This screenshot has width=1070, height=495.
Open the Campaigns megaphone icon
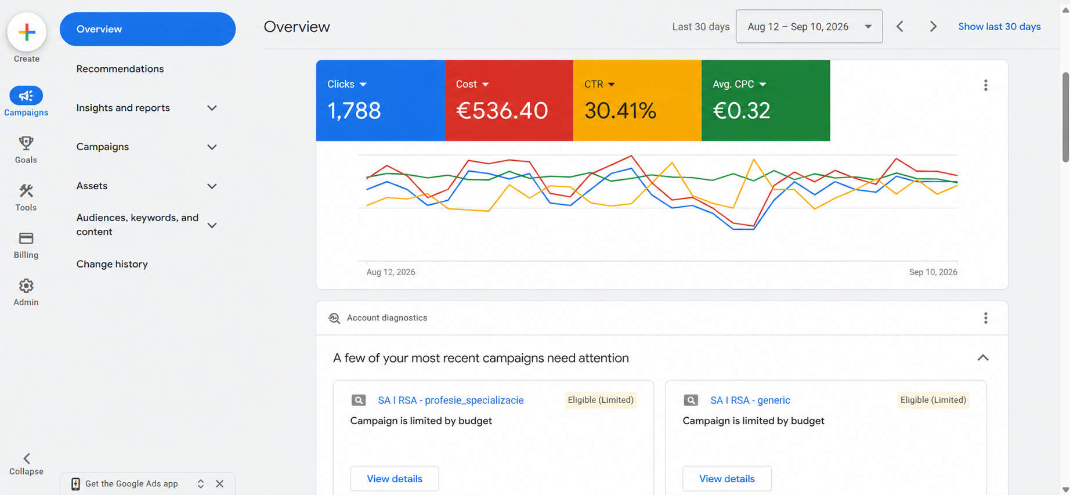(26, 96)
